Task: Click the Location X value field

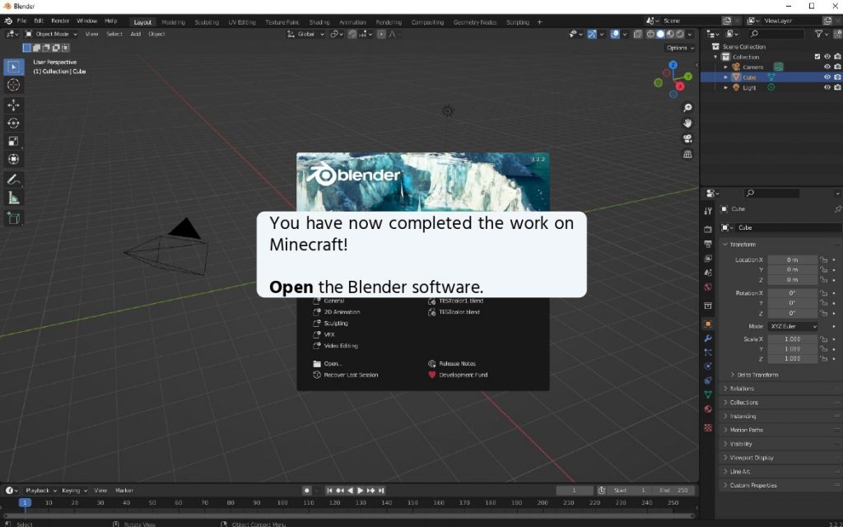Action: (x=793, y=259)
